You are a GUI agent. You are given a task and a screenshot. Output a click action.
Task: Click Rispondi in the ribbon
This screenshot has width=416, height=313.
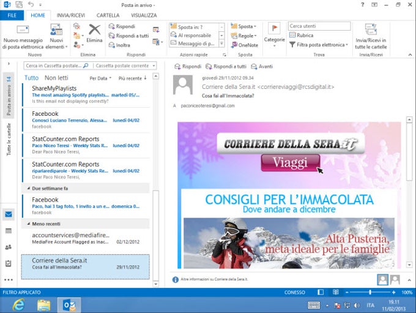coord(122,26)
